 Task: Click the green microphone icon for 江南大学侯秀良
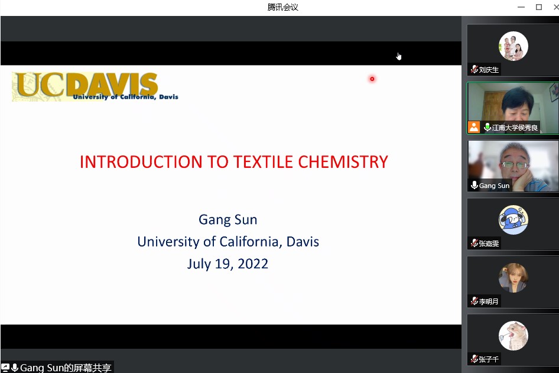point(487,127)
